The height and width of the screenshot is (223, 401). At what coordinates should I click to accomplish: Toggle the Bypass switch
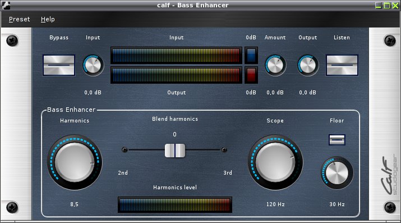click(x=59, y=65)
